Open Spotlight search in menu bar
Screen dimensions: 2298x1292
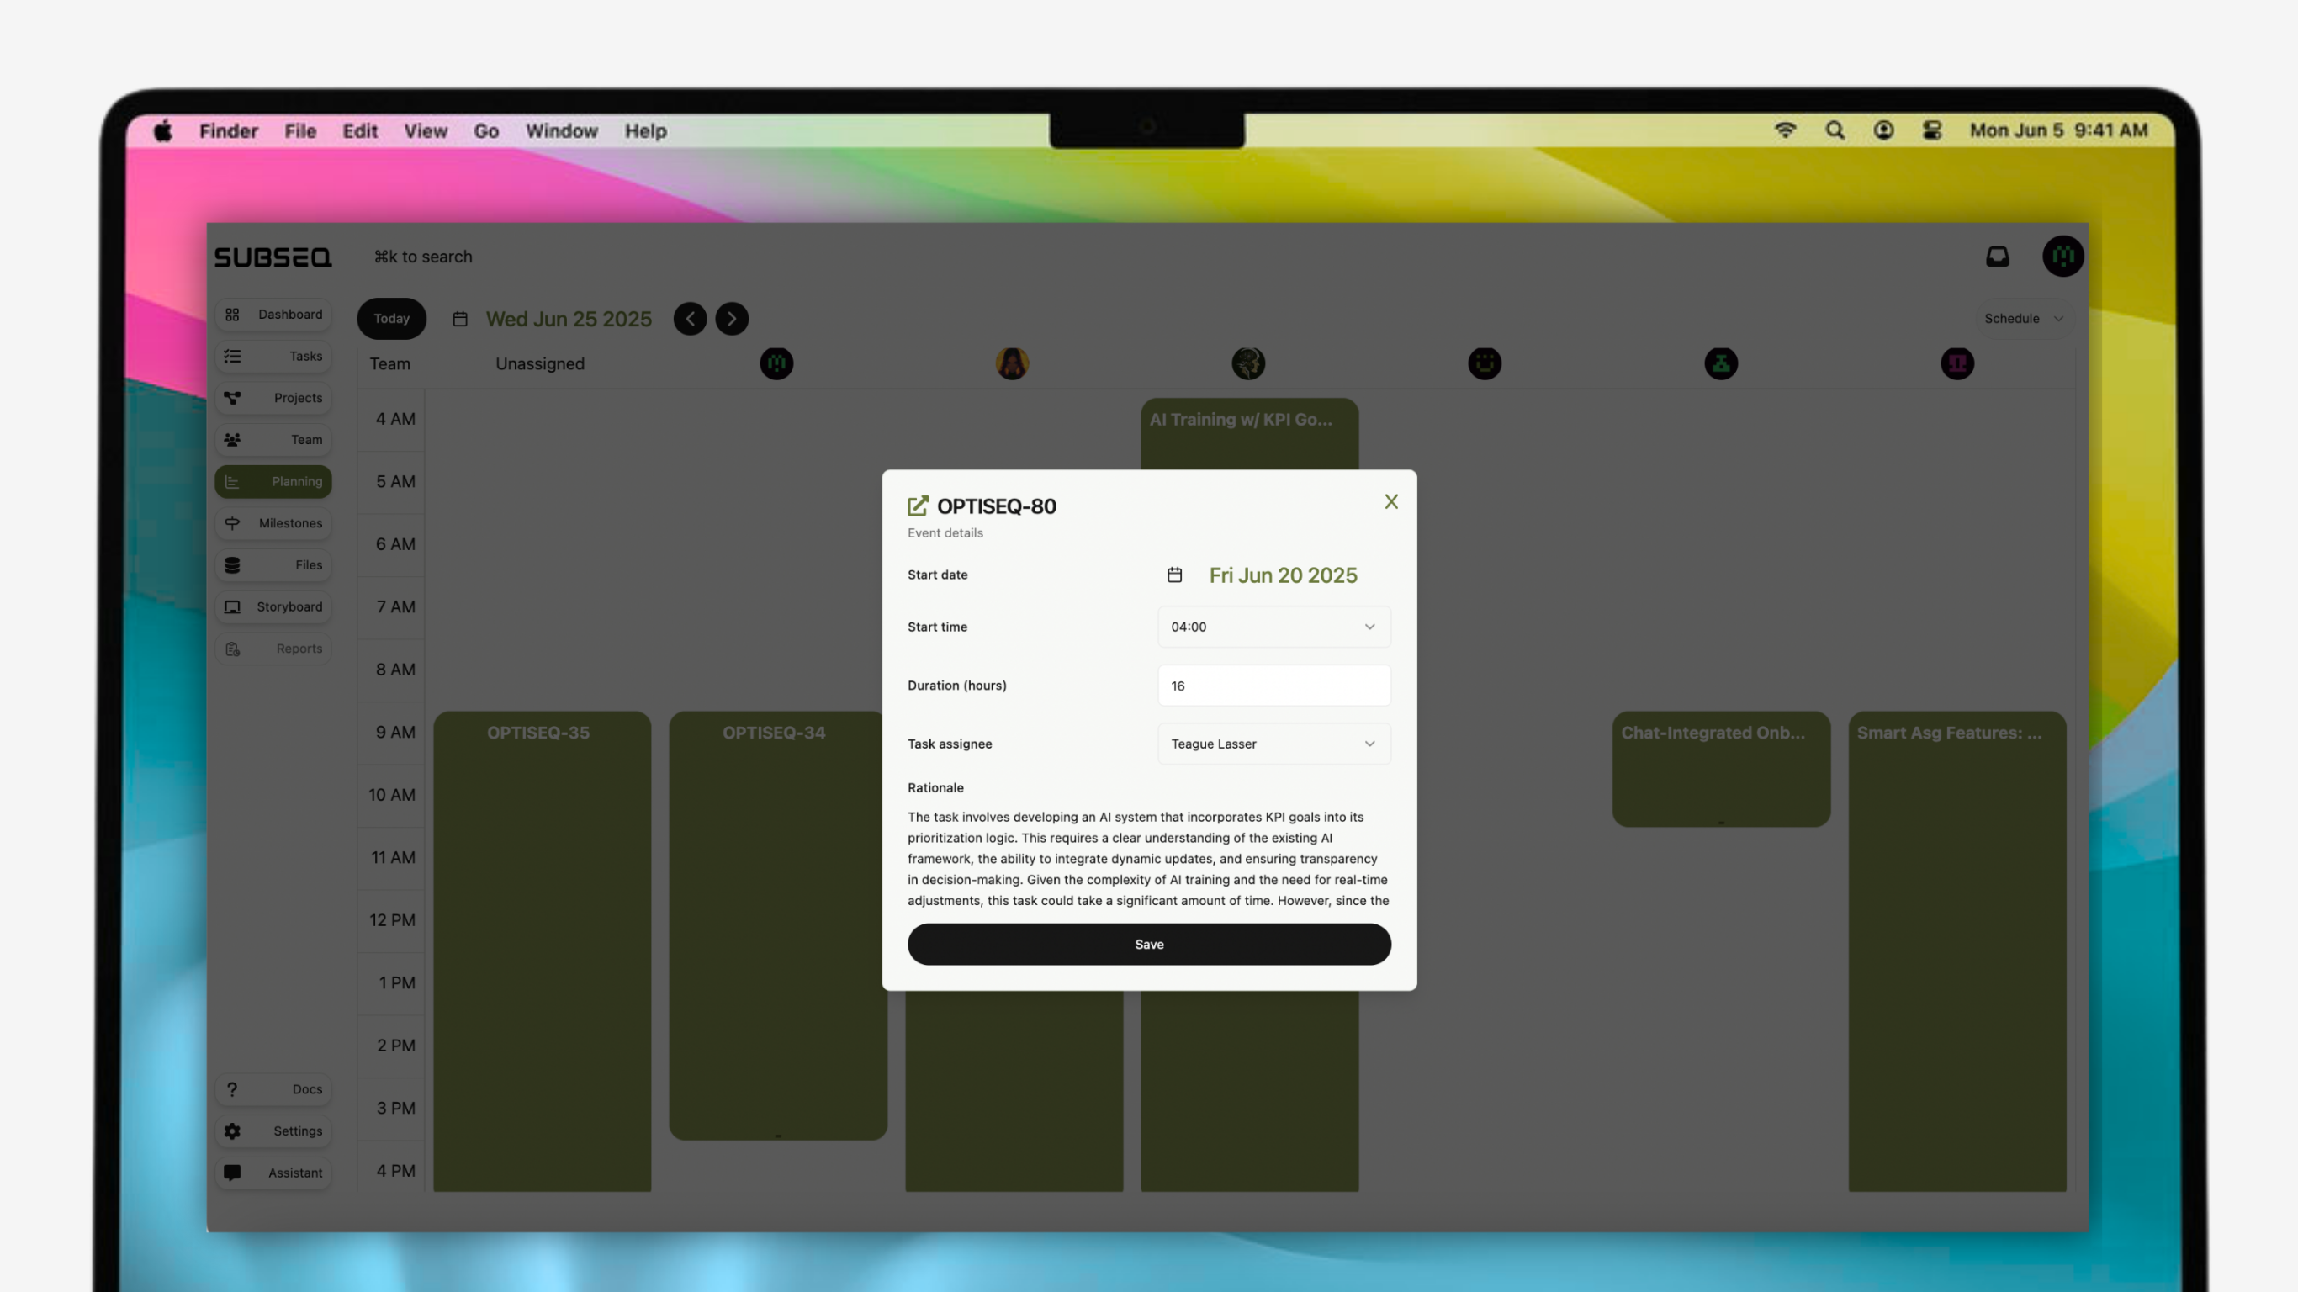pyautogui.click(x=1835, y=130)
